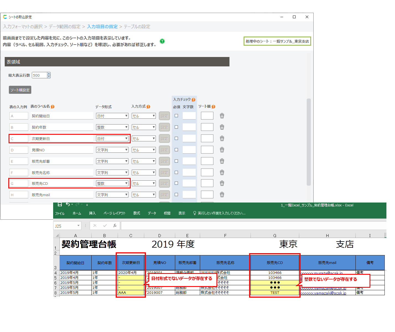Click the 最大表示行数 input field
Screen dimensions: 395x332
coord(40,75)
